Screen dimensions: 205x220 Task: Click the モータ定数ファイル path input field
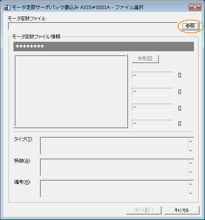point(93,26)
